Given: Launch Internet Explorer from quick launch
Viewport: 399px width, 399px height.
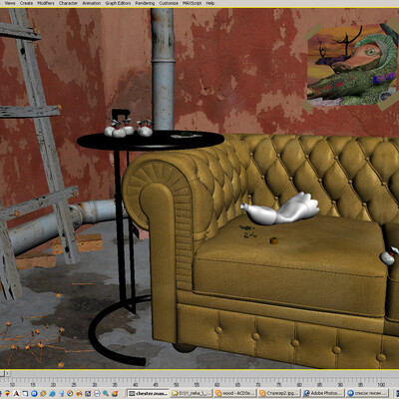Looking at the screenshot, I should [x=52, y=393].
